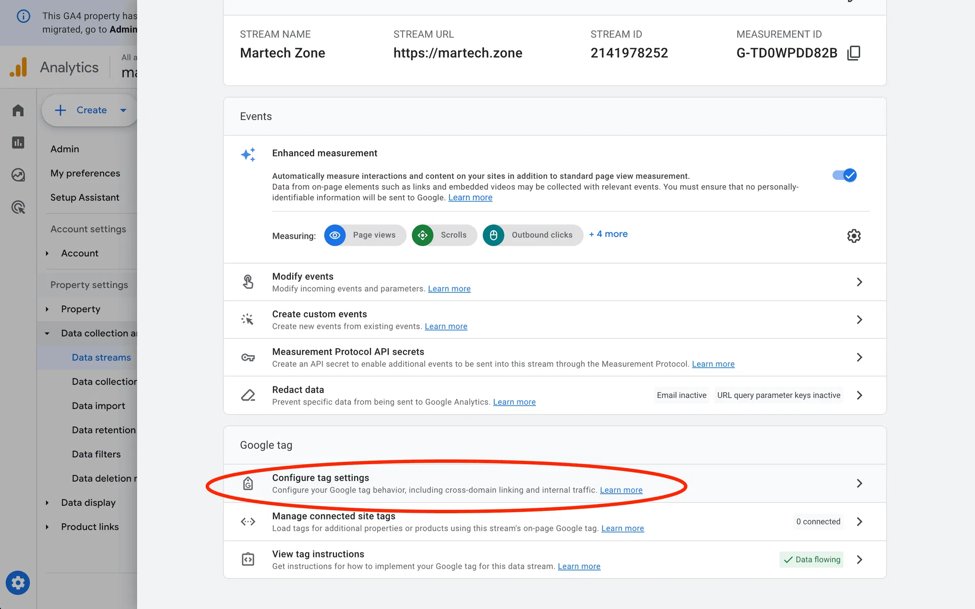Open Enhanced measurement settings gear
The image size is (975, 609).
(x=854, y=236)
